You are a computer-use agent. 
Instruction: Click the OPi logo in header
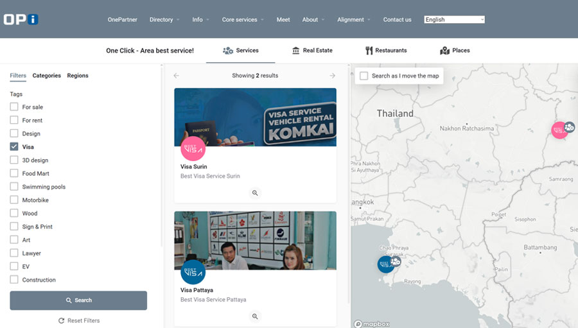point(21,19)
